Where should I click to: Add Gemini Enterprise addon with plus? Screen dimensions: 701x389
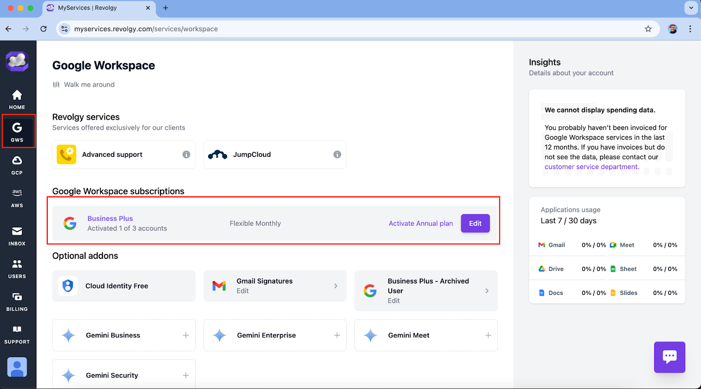337,335
